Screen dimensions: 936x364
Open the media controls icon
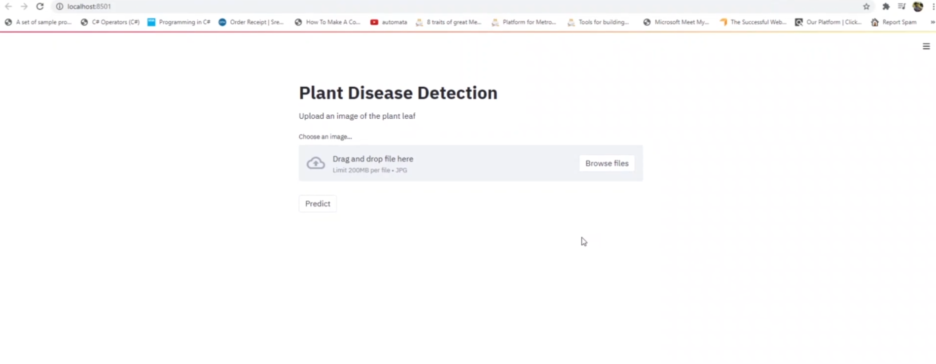(x=901, y=6)
